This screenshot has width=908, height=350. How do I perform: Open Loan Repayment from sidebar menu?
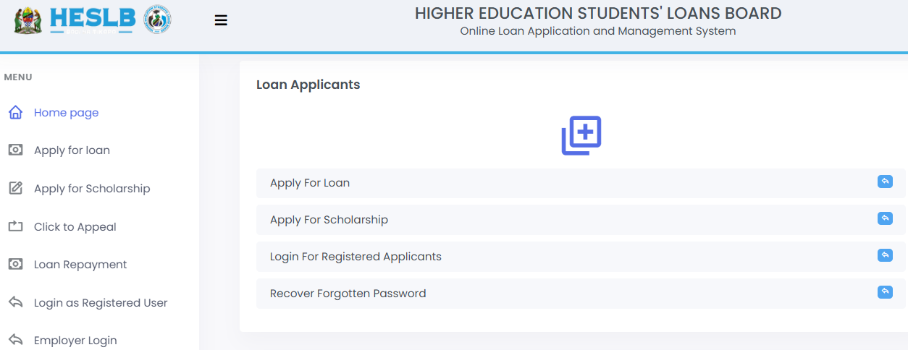[80, 265]
